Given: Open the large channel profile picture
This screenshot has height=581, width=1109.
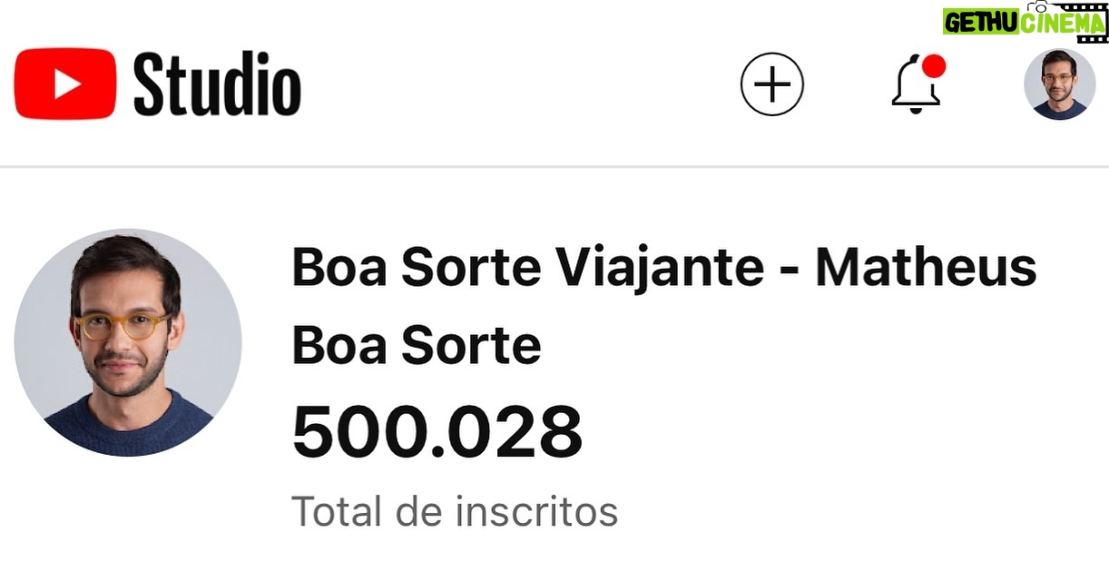Looking at the screenshot, I should 128,342.
